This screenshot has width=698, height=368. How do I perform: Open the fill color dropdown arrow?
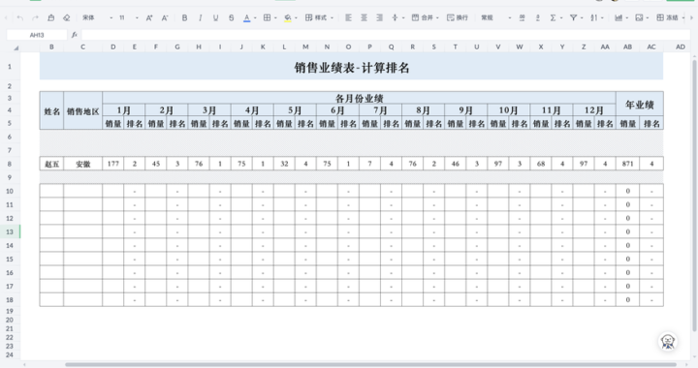(296, 17)
